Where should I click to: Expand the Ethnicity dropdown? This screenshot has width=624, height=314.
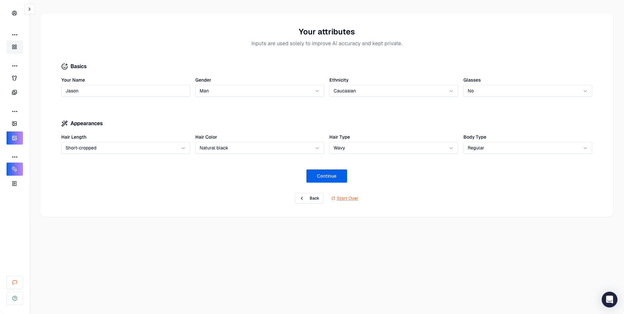393,91
